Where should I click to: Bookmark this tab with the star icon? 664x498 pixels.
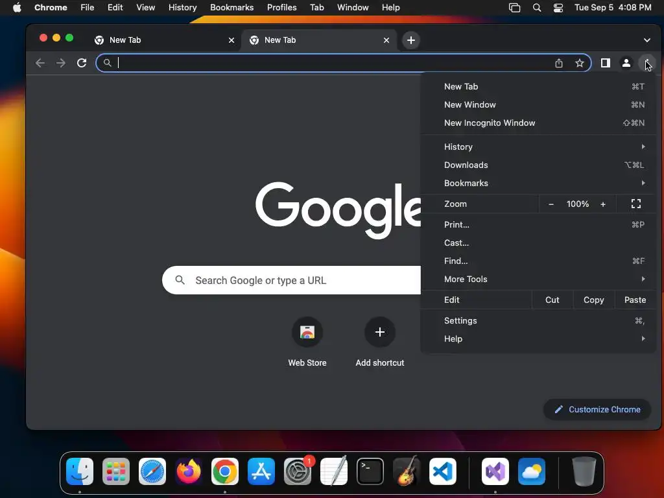(580, 63)
